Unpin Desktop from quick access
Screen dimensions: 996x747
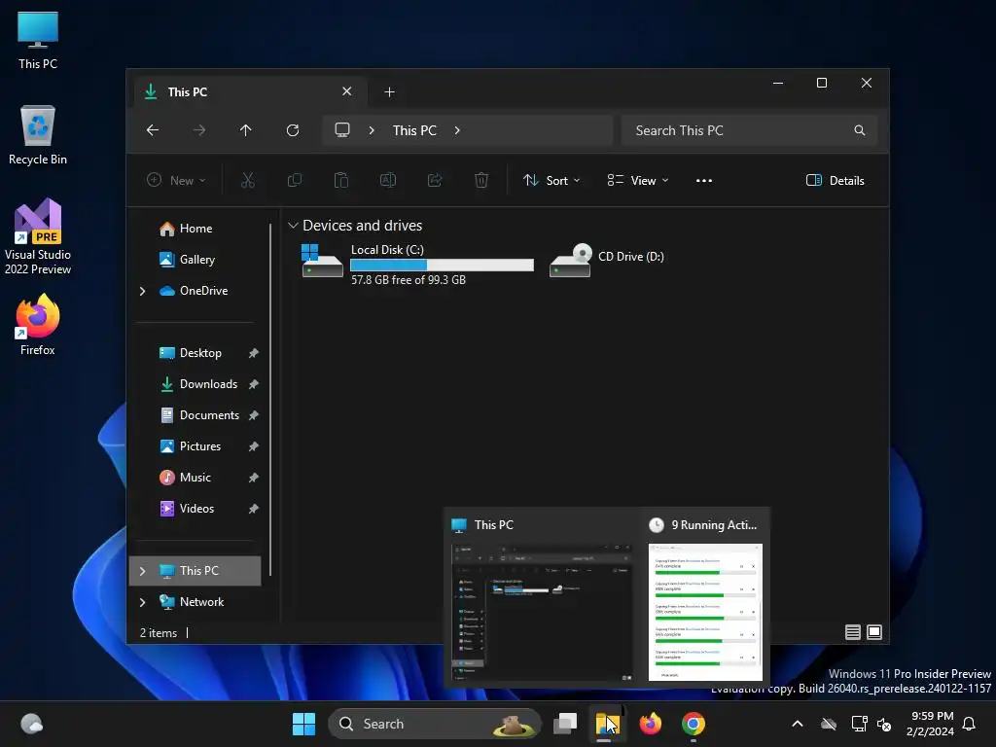(x=254, y=353)
